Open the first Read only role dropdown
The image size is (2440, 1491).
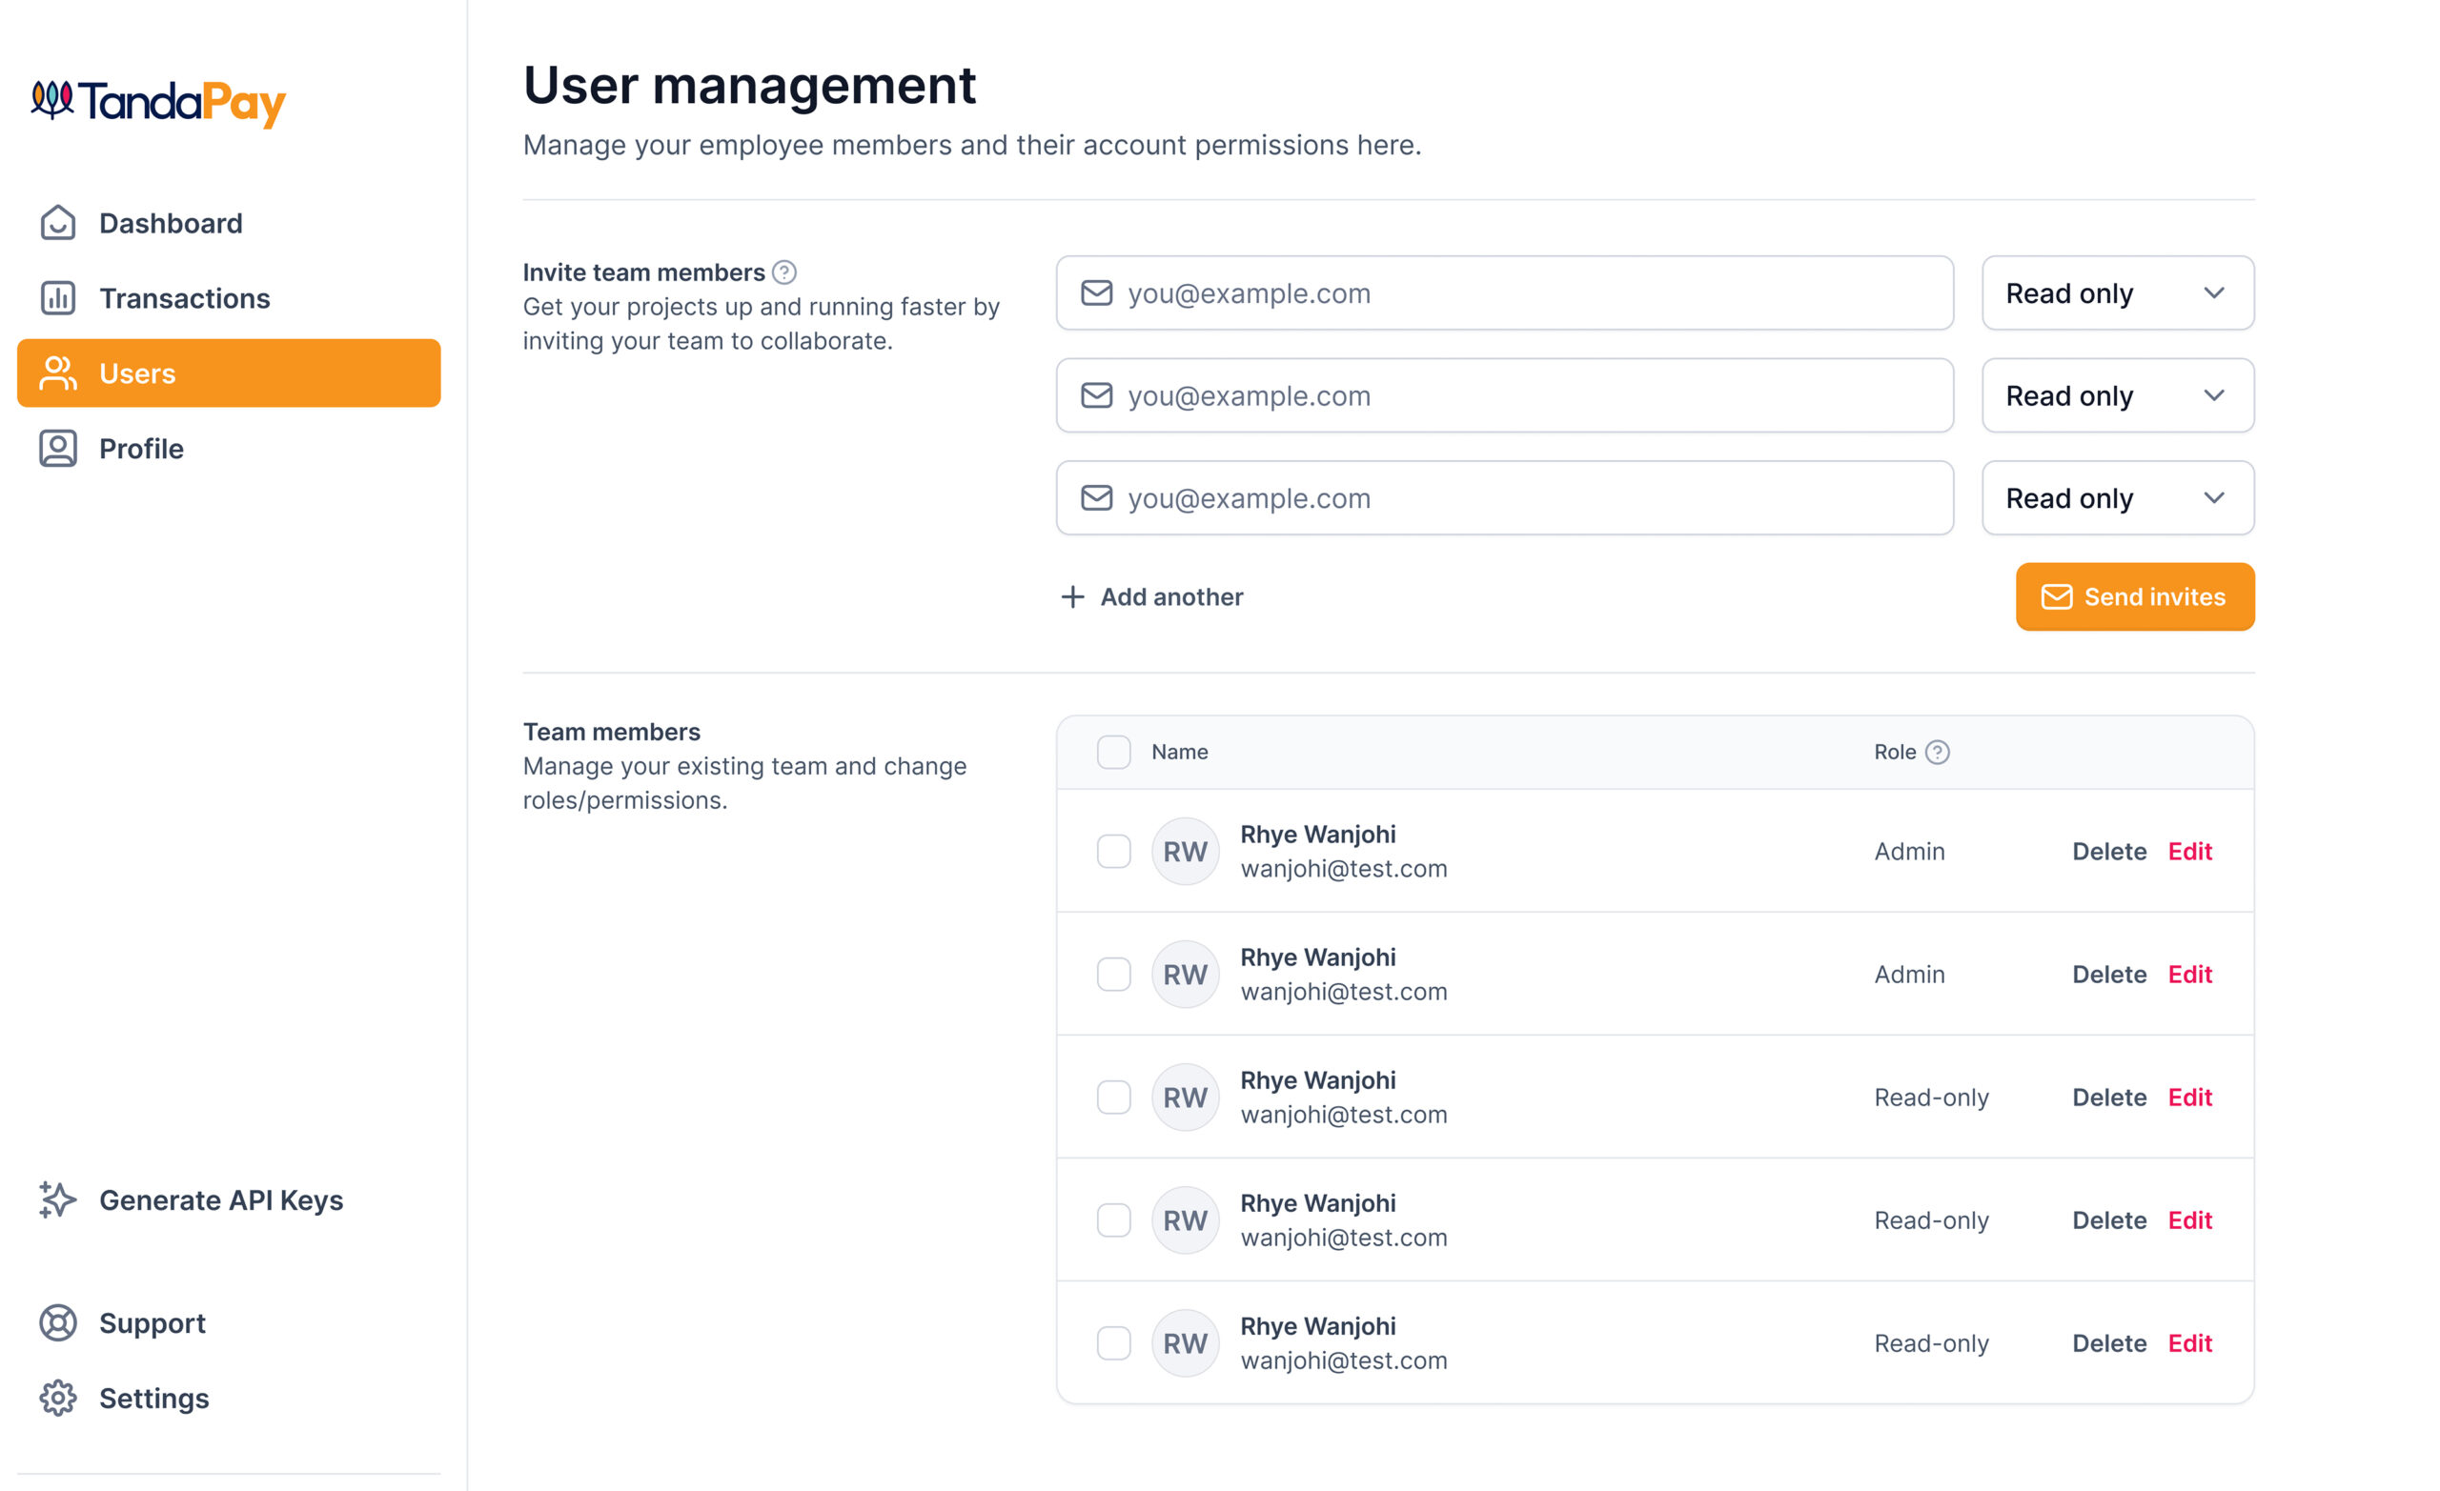click(x=2117, y=293)
